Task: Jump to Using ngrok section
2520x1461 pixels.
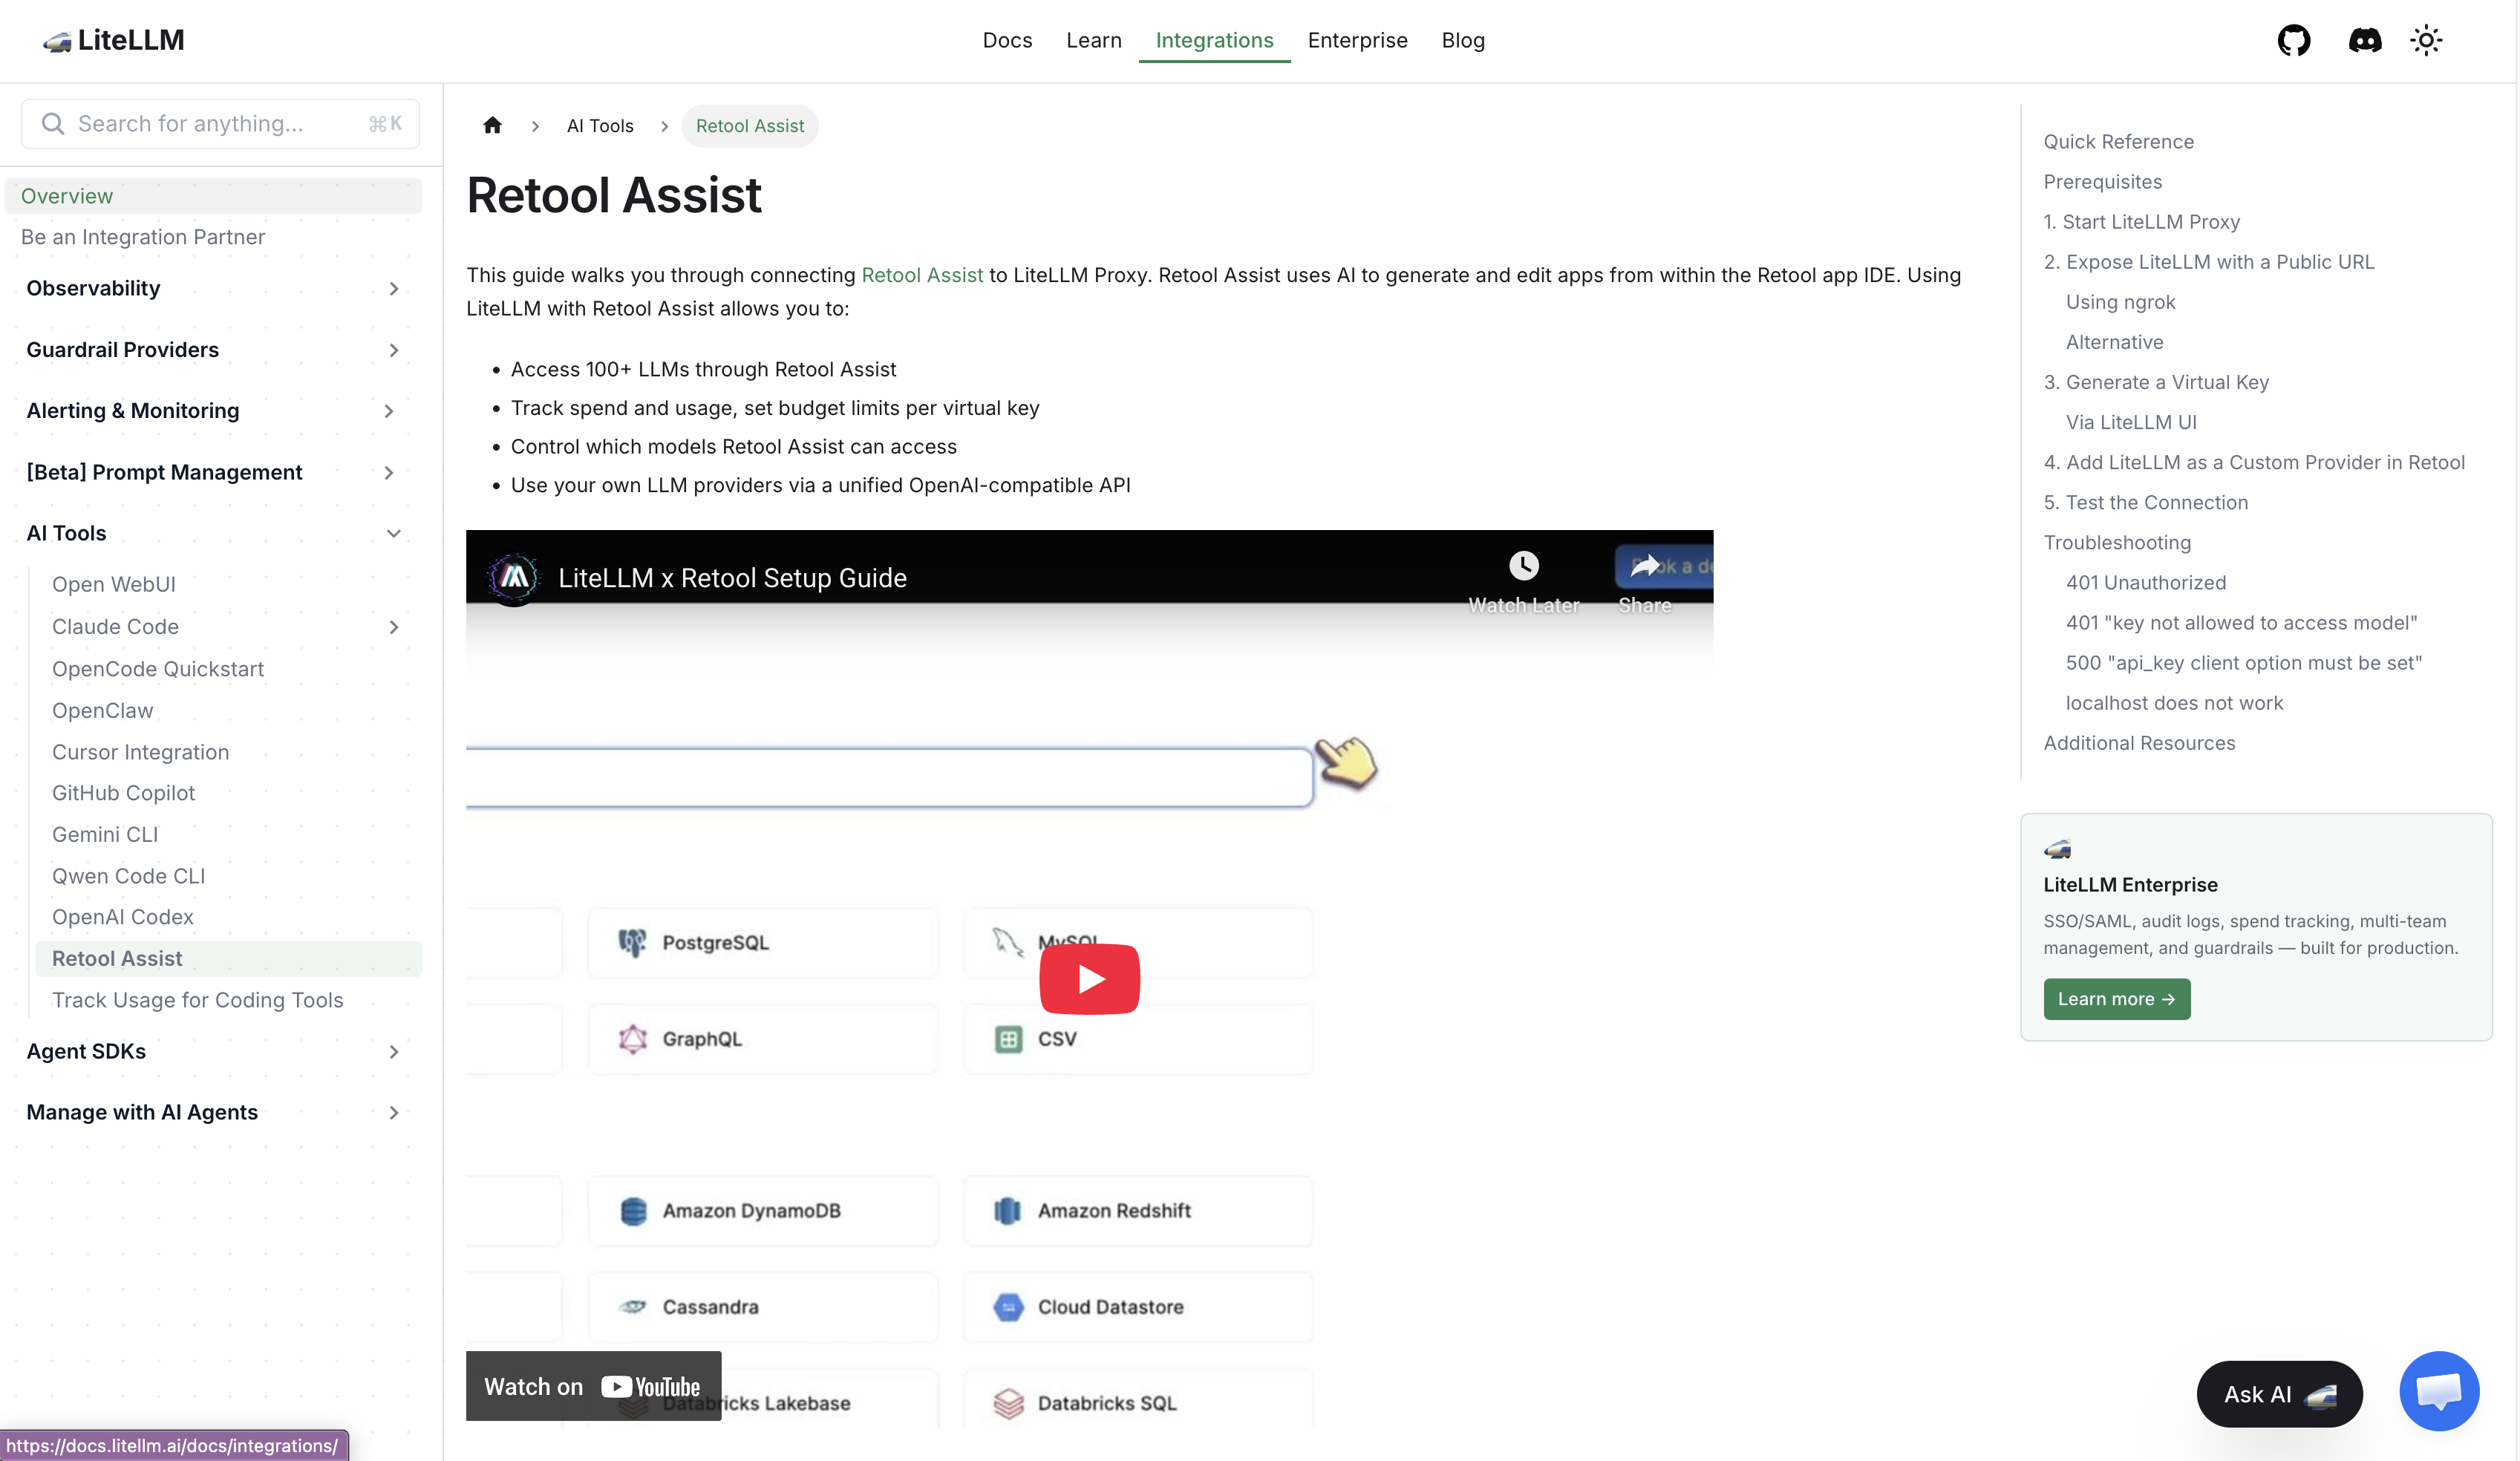Action: point(2120,302)
